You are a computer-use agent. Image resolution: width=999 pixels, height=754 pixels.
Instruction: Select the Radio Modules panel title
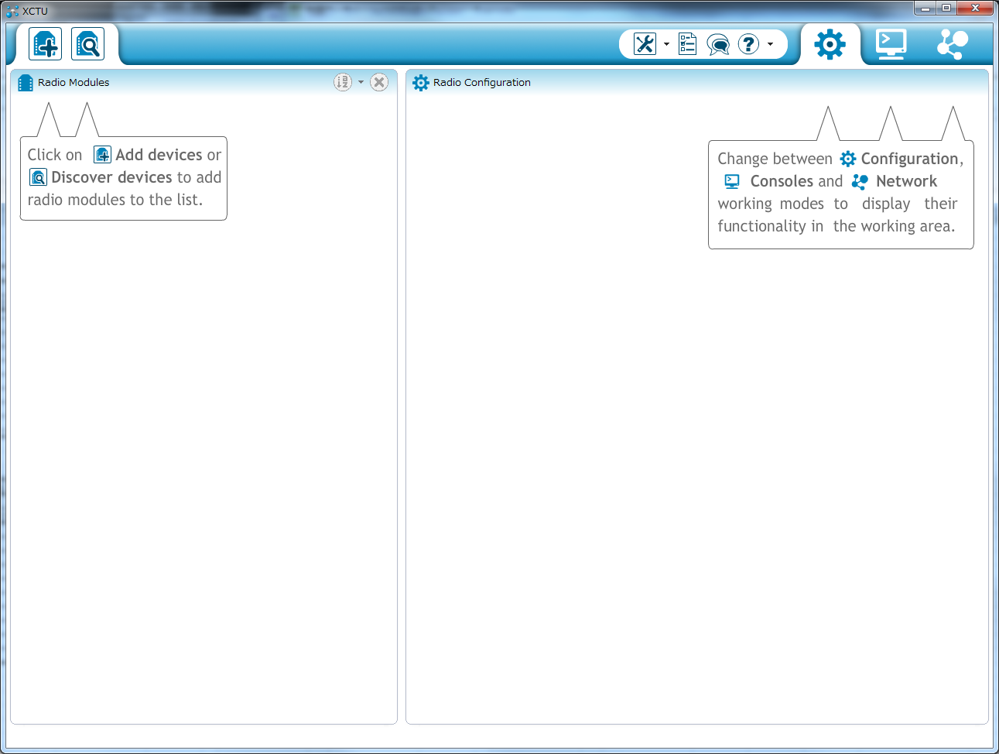pyautogui.click(x=74, y=82)
